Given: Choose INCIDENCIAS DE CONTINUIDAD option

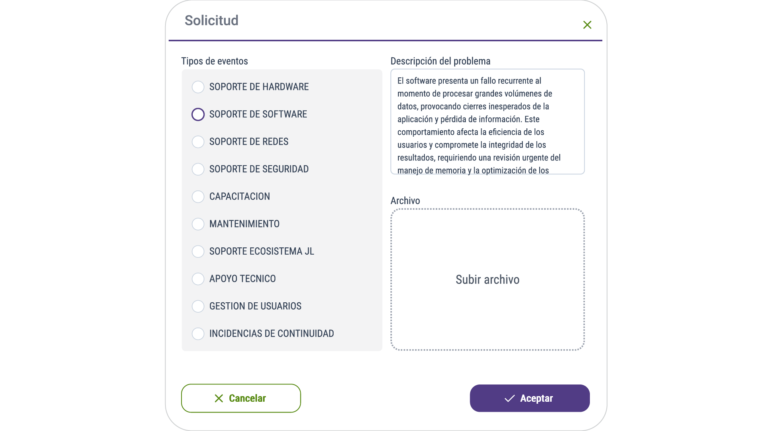Looking at the screenshot, I should click(198, 334).
